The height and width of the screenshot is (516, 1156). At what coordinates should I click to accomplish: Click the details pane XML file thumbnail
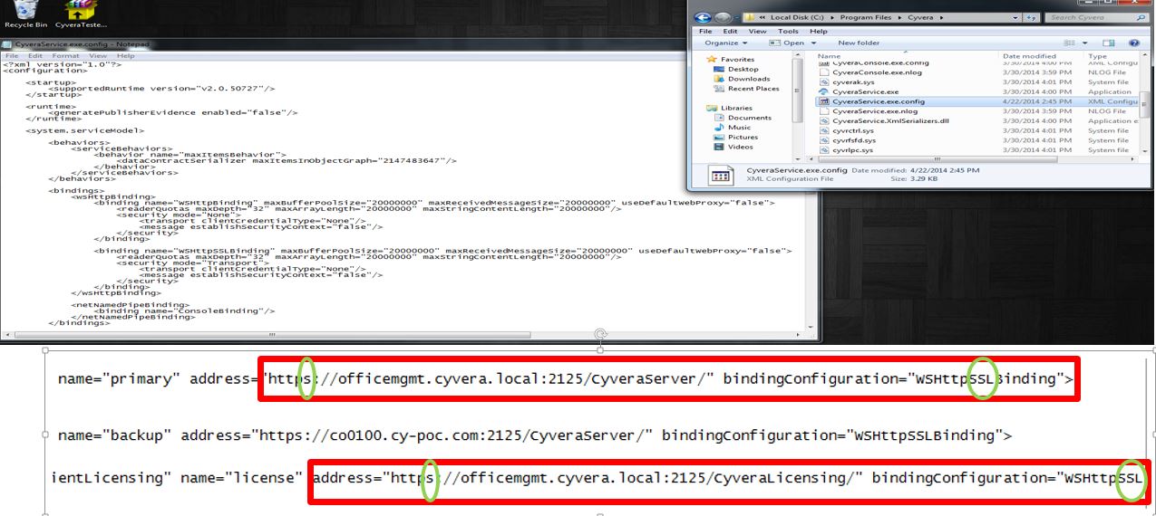(x=721, y=176)
